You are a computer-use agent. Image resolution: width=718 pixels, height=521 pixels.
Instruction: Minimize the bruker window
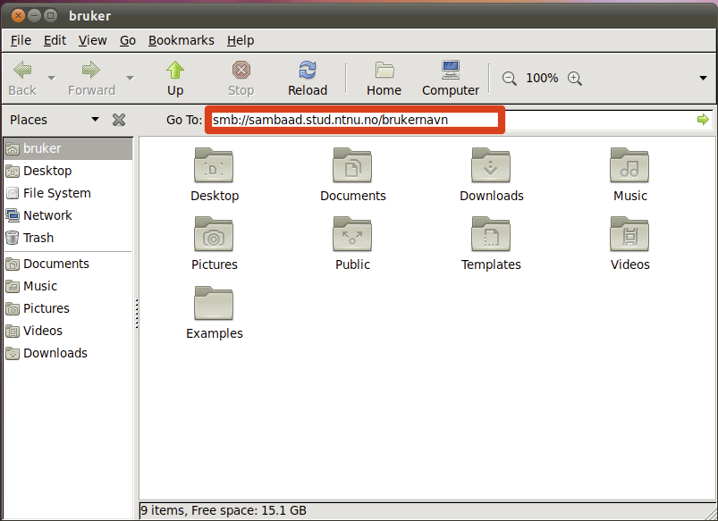[x=34, y=15]
